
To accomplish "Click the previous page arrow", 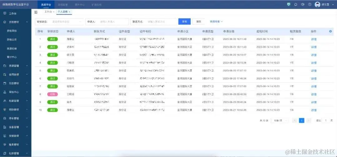I will pyautogui.click(x=295, y=121).
